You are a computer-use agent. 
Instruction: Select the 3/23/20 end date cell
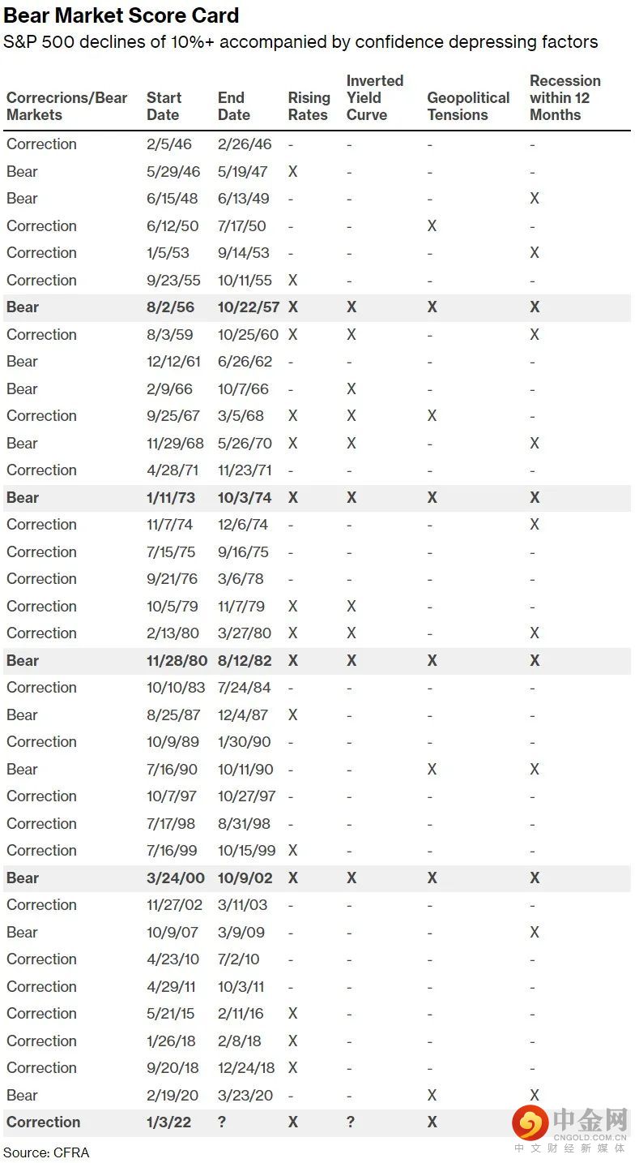pyautogui.click(x=245, y=1096)
